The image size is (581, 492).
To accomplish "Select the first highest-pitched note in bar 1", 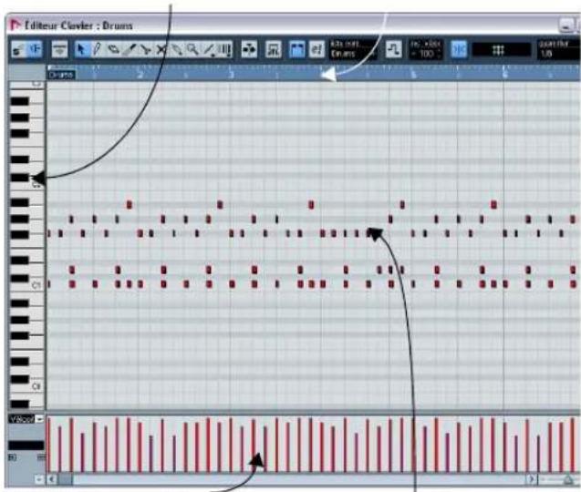I will tap(129, 204).
